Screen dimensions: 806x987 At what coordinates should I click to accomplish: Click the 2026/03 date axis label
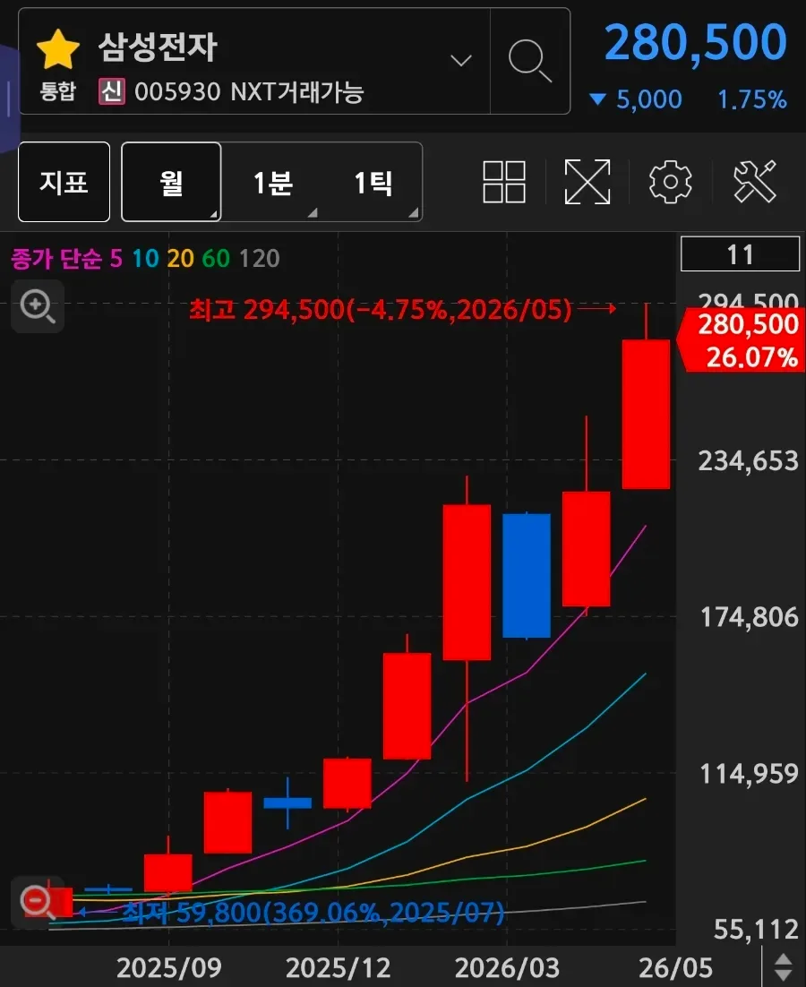click(x=507, y=967)
